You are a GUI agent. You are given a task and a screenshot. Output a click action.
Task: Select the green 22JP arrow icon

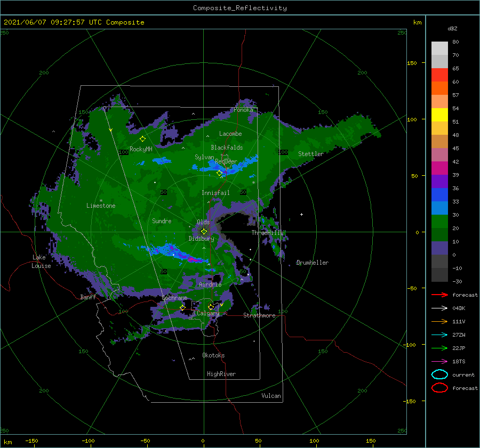(x=439, y=348)
